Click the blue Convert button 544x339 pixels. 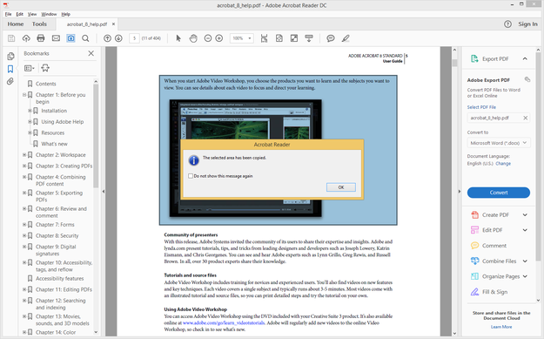(x=499, y=193)
